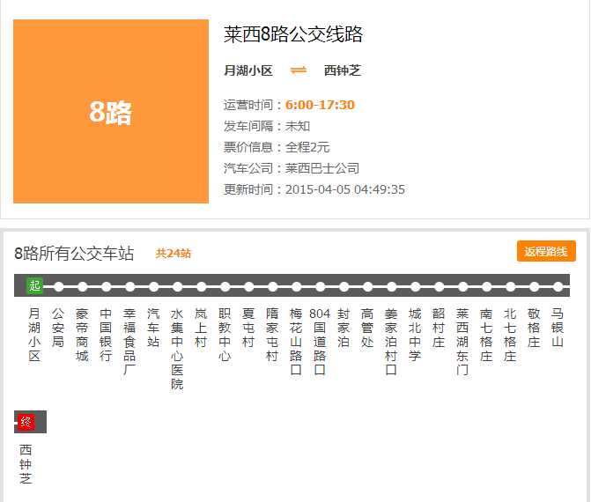Select the 804国道路口 stop
Image resolution: width=591 pixels, height=502 pixels.
tap(320, 342)
